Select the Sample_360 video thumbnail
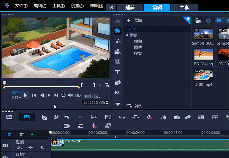 pyautogui.click(x=203, y=34)
